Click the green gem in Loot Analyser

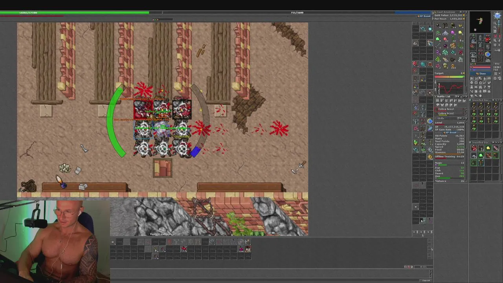click(437, 39)
